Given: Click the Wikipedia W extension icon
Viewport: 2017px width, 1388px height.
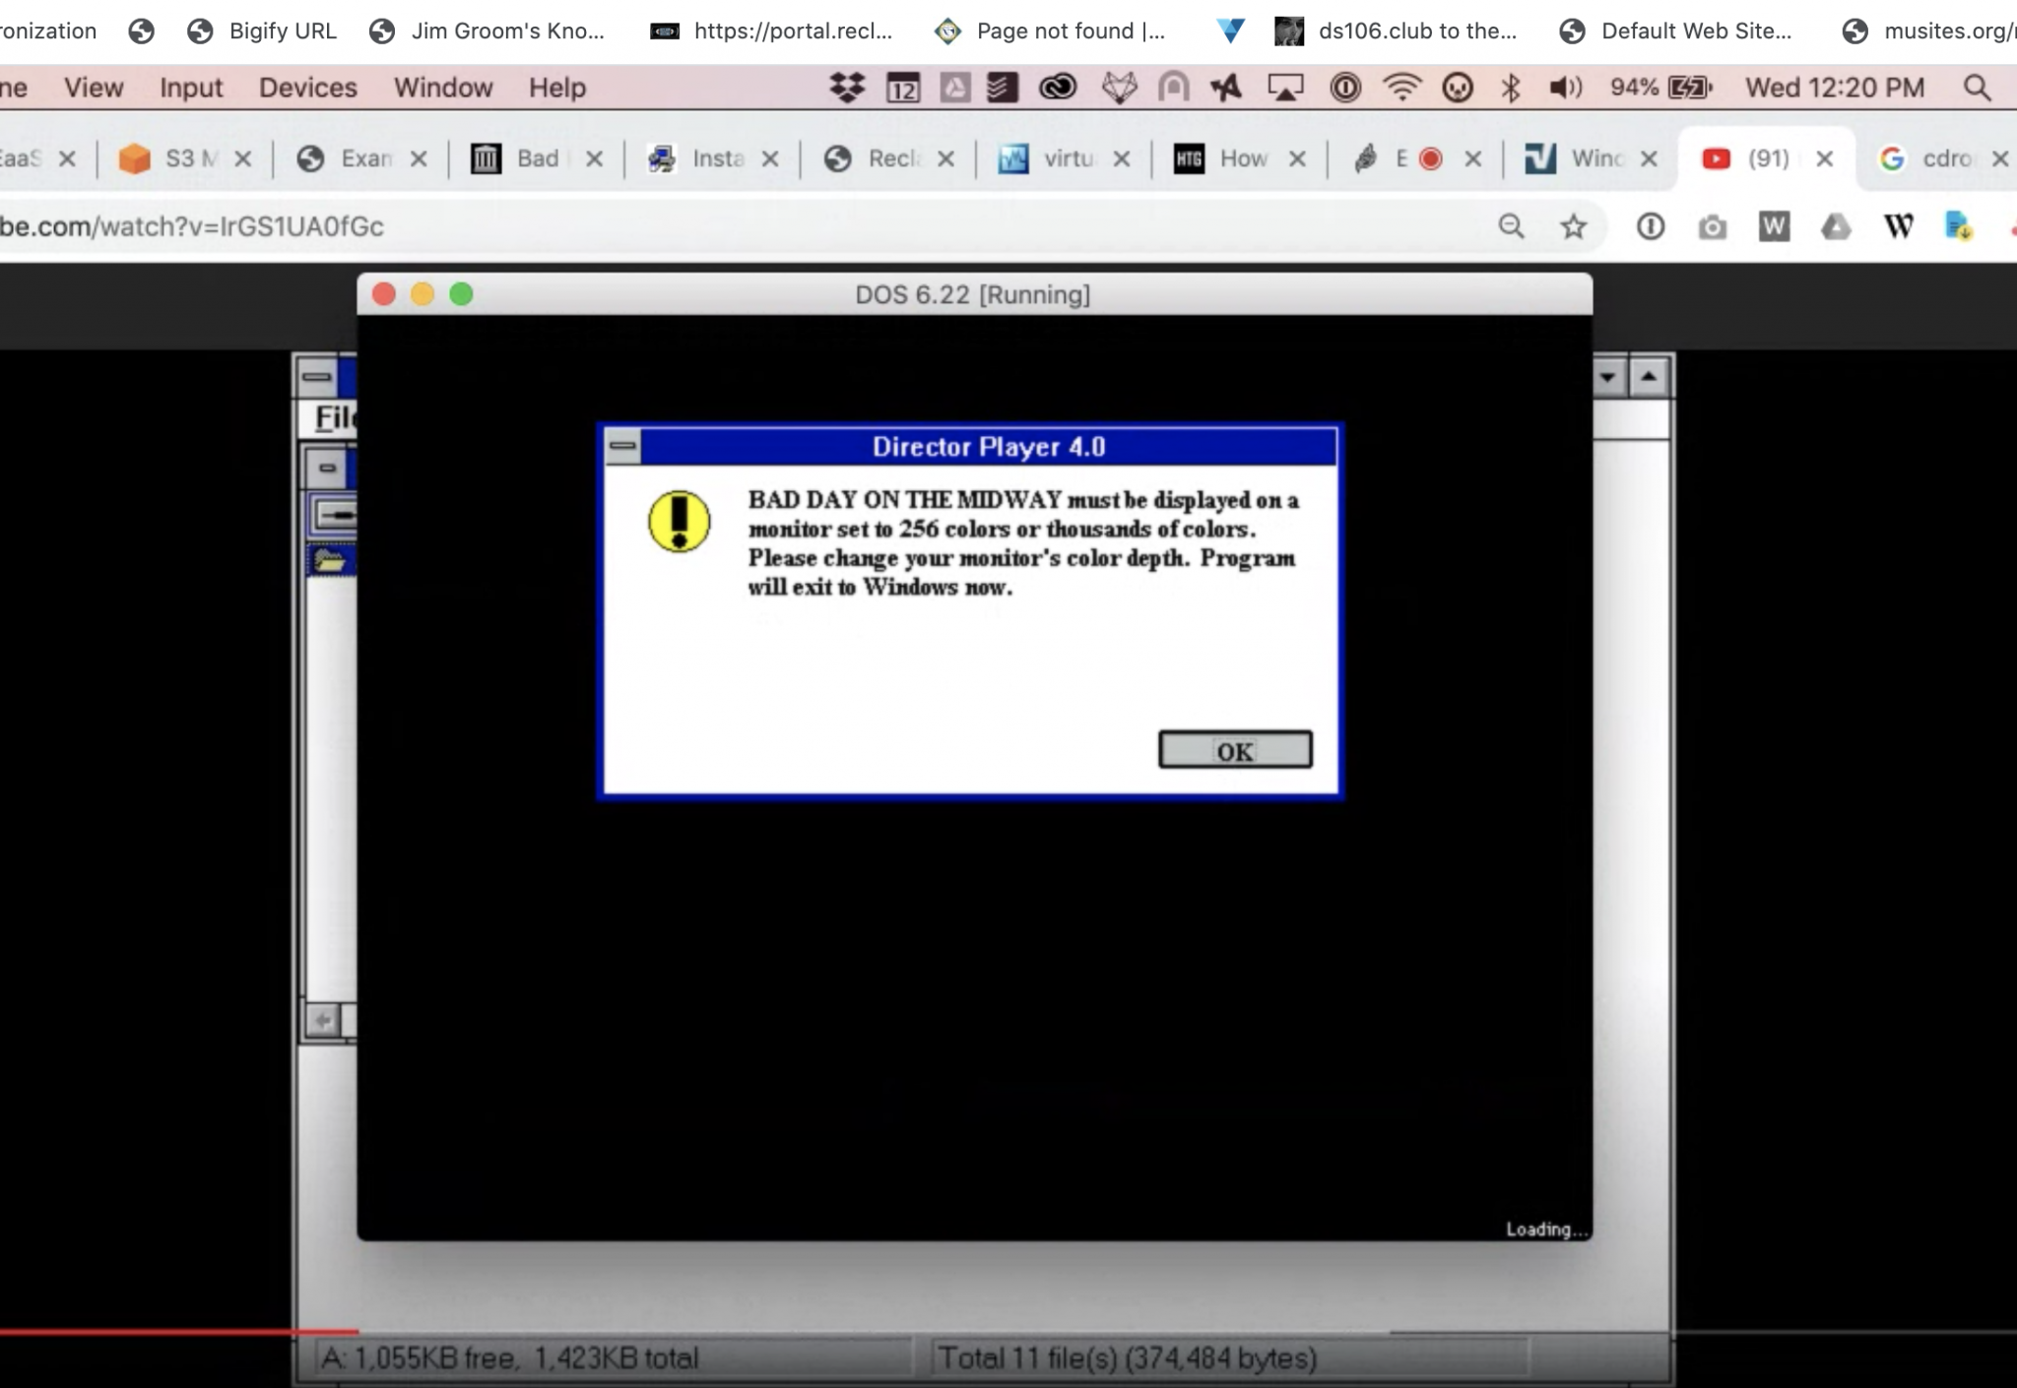Looking at the screenshot, I should [x=1898, y=226].
